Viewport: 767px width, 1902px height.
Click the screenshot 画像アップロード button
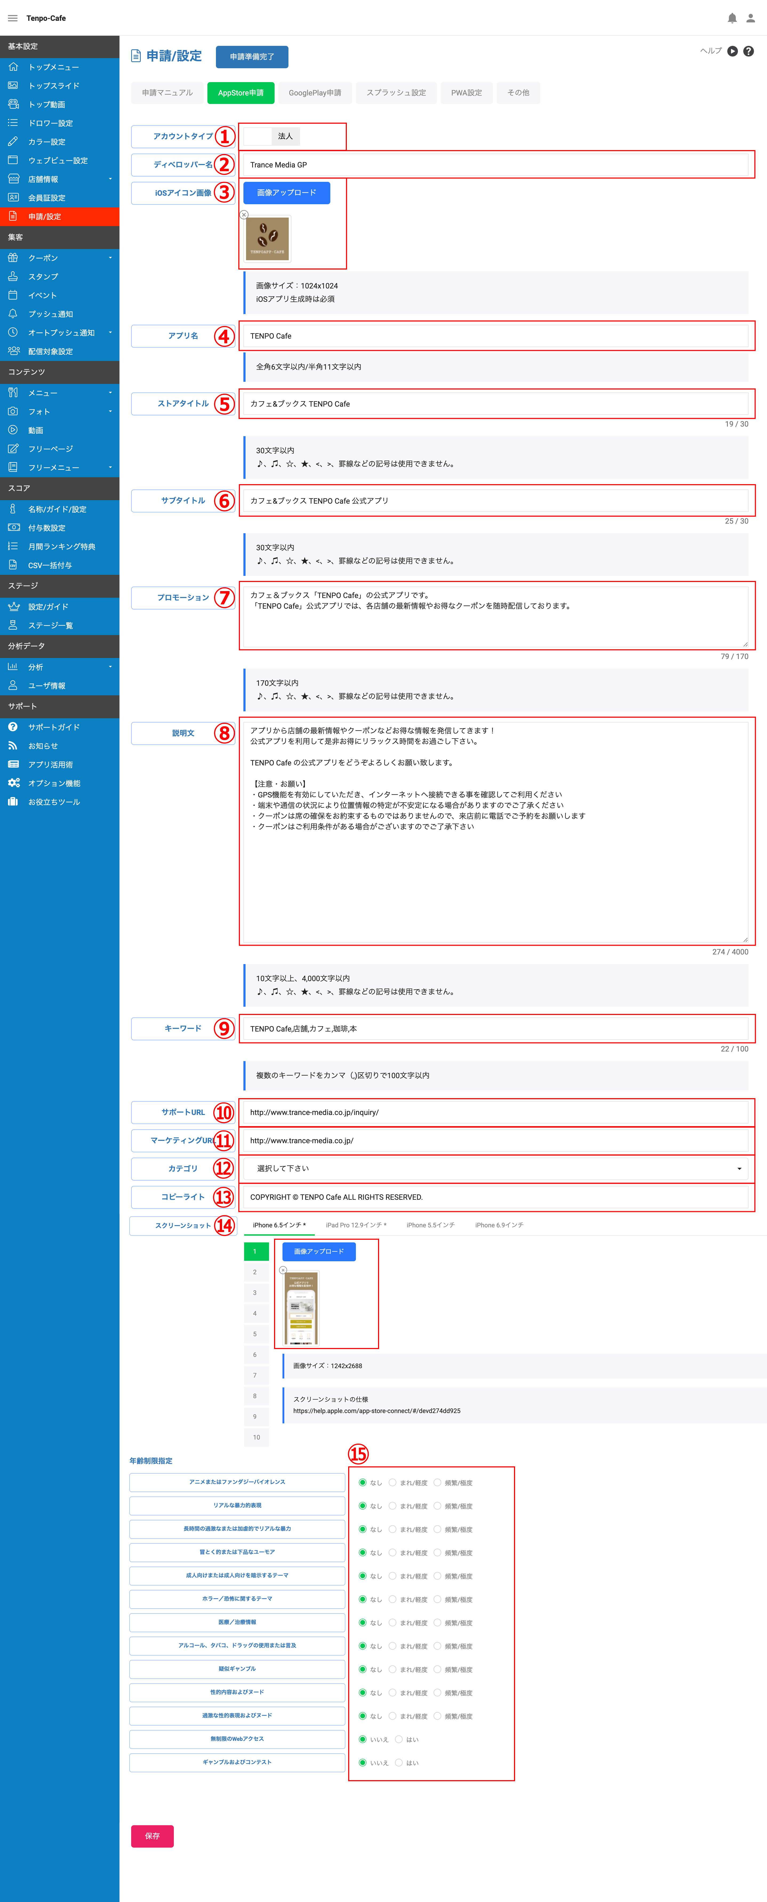(x=319, y=1251)
